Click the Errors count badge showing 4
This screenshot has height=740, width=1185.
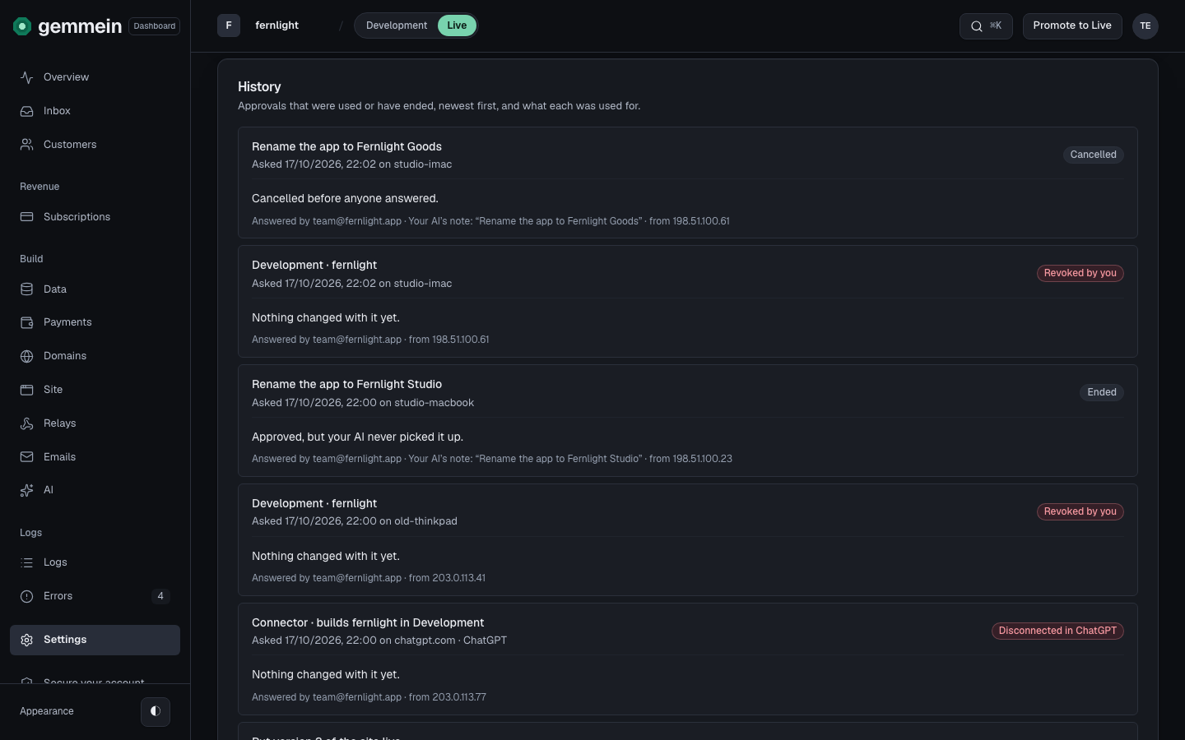(x=160, y=596)
